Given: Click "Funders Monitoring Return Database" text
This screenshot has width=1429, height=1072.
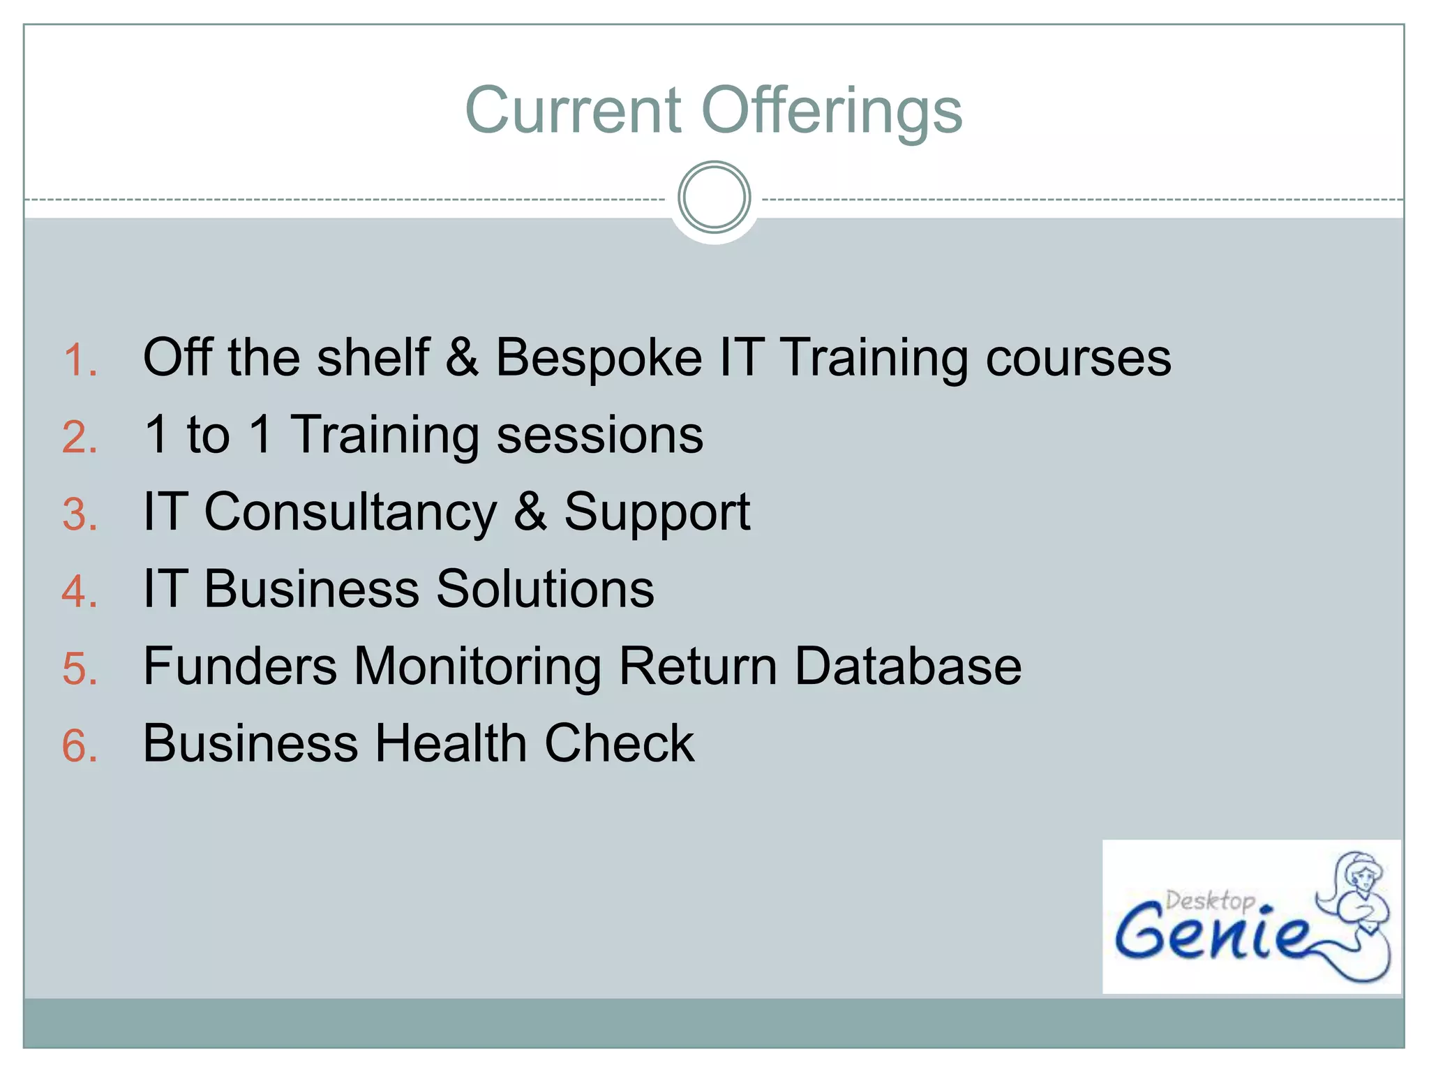Looking at the screenshot, I should point(582,666).
